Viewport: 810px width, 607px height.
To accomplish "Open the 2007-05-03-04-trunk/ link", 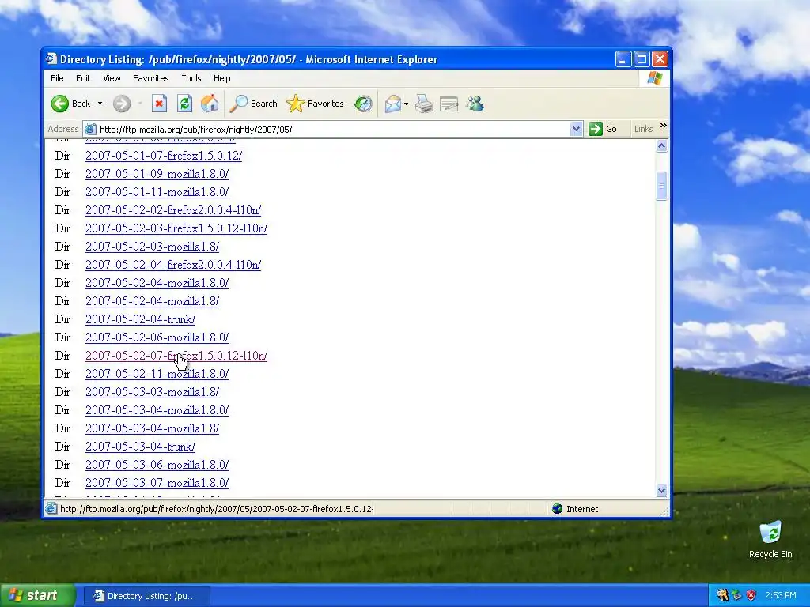I will (141, 447).
